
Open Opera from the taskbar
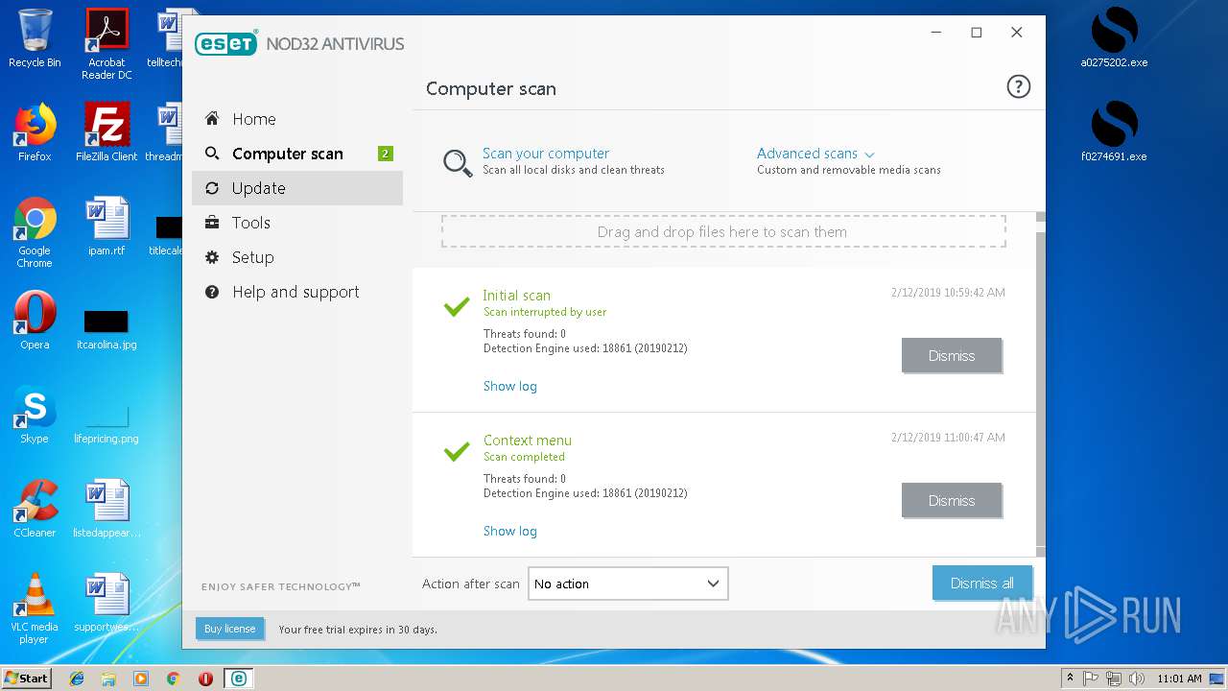(205, 679)
